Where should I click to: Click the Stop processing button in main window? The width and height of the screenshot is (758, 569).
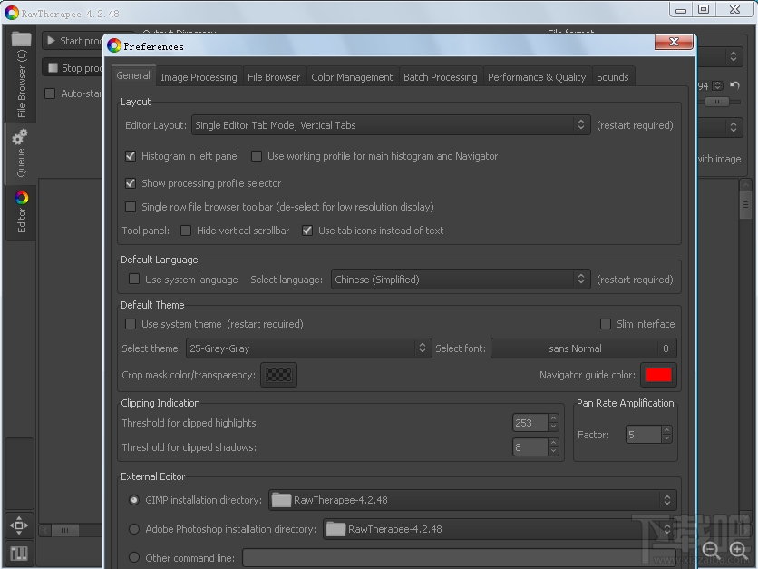tap(74, 68)
